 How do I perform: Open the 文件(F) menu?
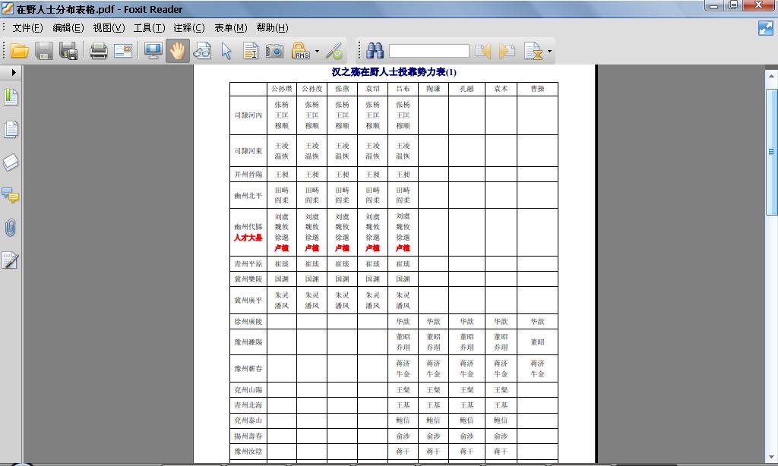(27, 28)
